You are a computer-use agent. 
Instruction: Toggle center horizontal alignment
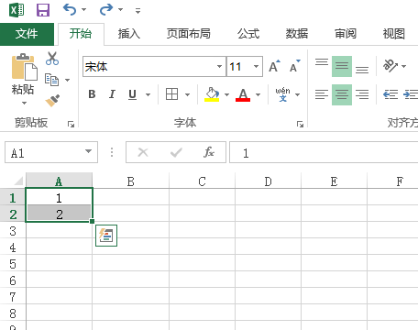342,94
